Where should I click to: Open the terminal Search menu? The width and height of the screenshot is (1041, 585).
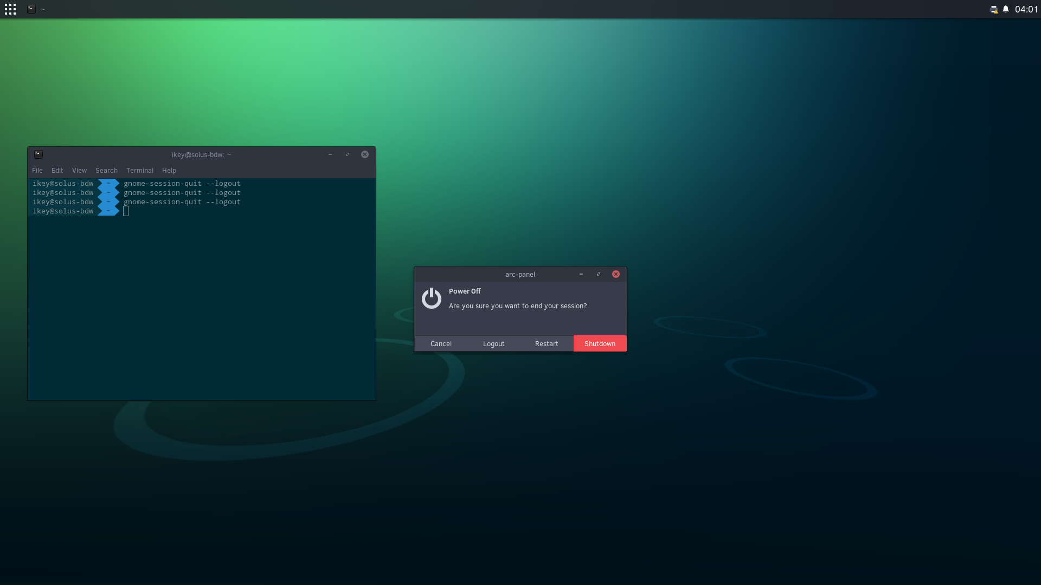(106, 170)
